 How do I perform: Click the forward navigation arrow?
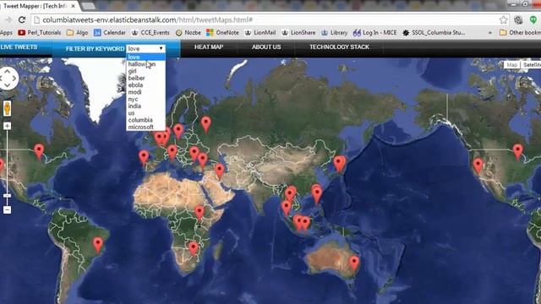8,20
